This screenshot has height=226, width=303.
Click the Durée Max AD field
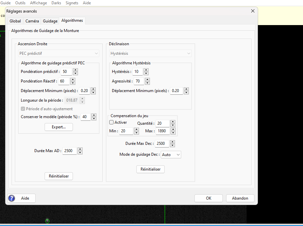pyautogui.click(x=70, y=151)
